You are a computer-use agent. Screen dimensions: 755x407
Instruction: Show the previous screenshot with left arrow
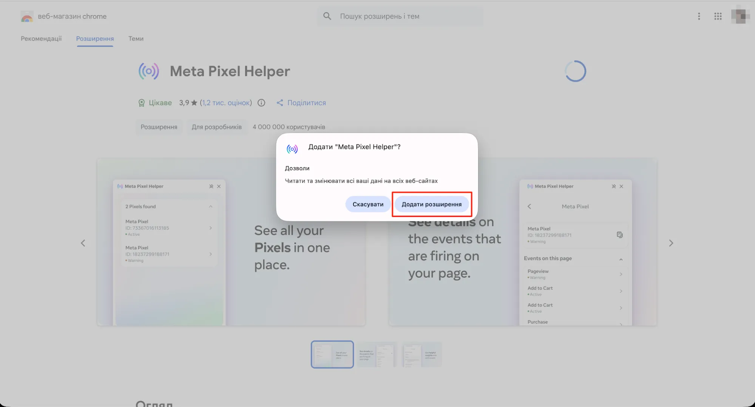tap(83, 243)
